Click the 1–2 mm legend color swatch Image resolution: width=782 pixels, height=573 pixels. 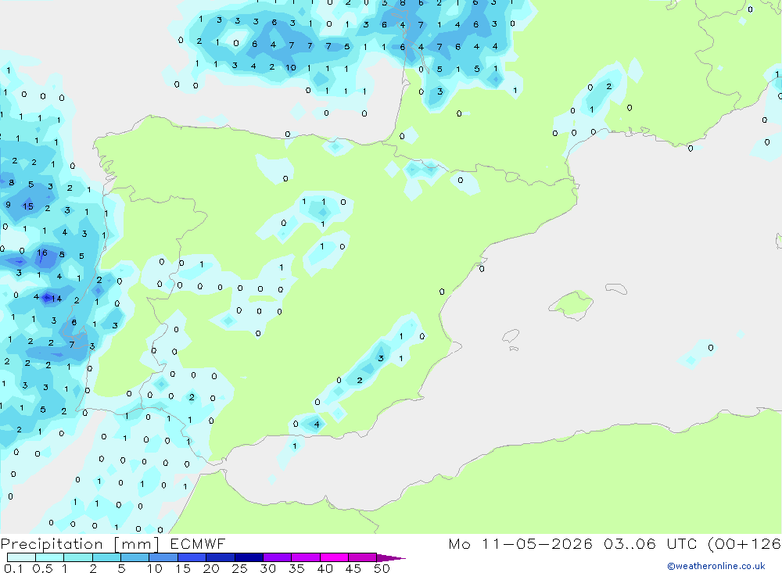click(78, 557)
